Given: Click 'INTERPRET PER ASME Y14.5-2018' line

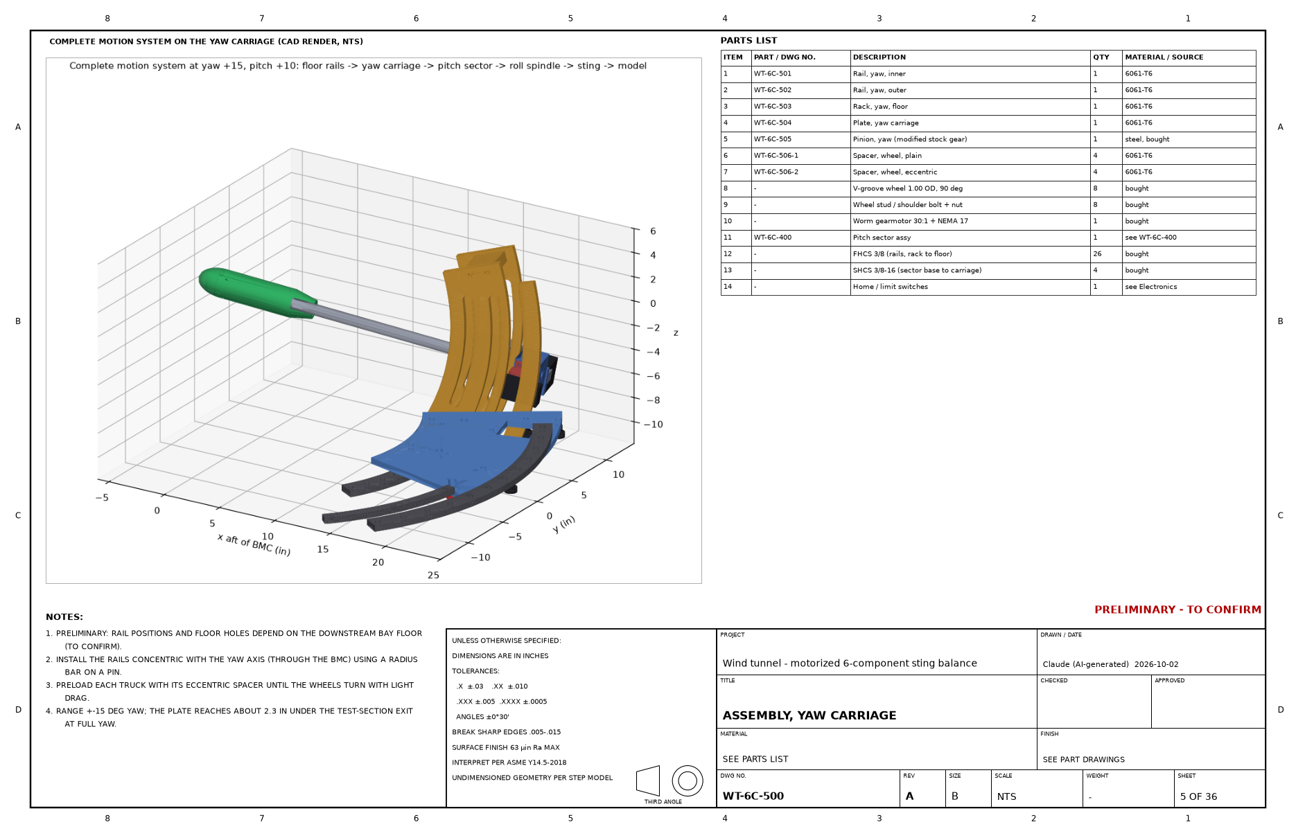Looking at the screenshot, I should pos(509,763).
